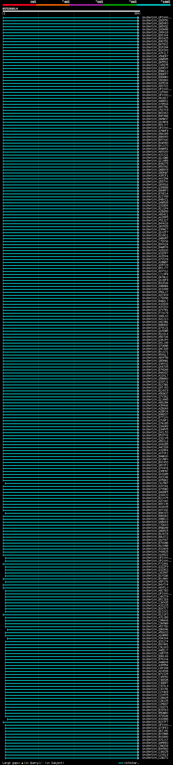Screen dimensions: 173x765
Task: Select label UniRef100_A9BDJ3
Action: point(155,519)
